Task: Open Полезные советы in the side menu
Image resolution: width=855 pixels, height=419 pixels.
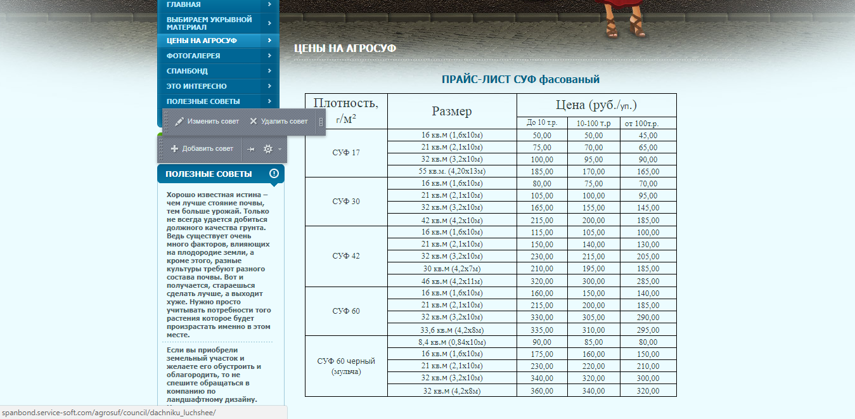Action: pyautogui.click(x=218, y=101)
